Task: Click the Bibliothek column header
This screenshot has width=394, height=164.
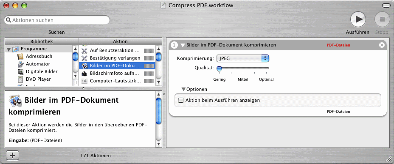Action: [42, 41]
